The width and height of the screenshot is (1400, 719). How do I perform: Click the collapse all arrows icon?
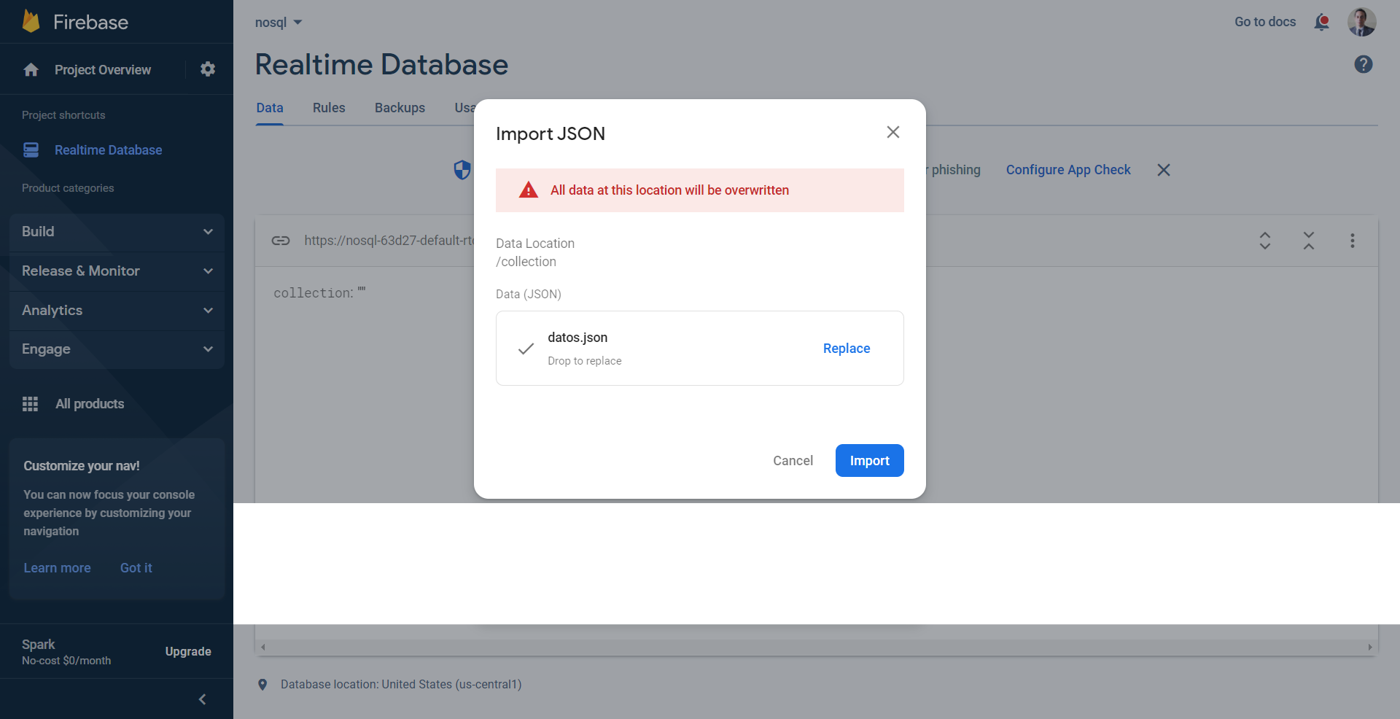pyautogui.click(x=1309, y=241)
